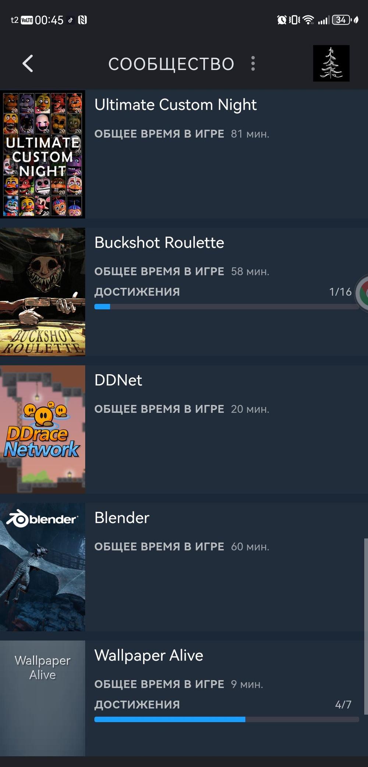This screenshot has height=767, width=368.
Task: Open the Blender cover image
Action: coord(43,567)
